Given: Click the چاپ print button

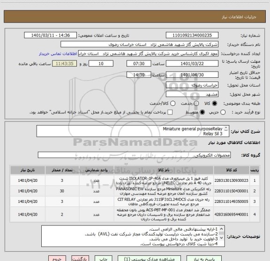Looking at the screenshot, I should 103,259.
